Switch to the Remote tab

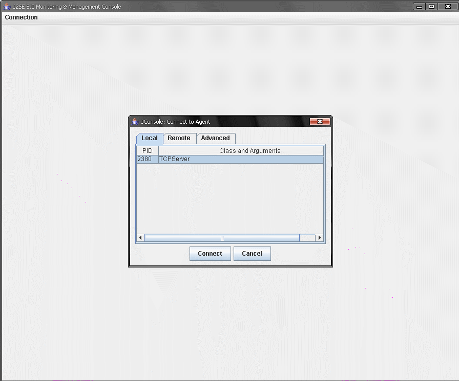(x=179, y=138)
